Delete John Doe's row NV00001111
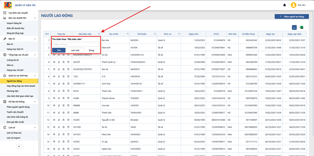 tap(68, 83)
